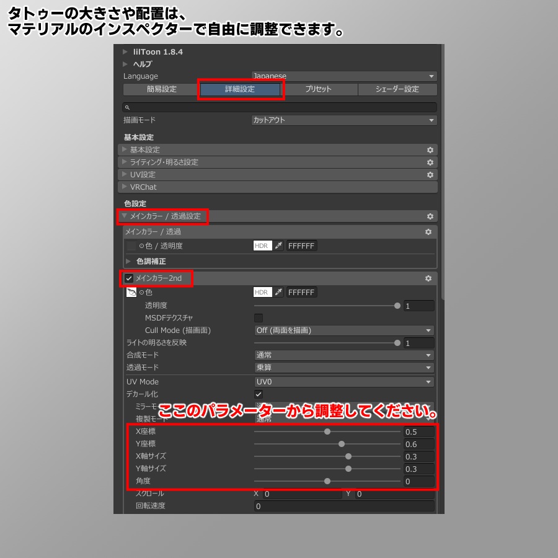Click the texture thumbnail beside 色 in メインカラー2nd
558x558 pixels.
[x=132, y=292]
